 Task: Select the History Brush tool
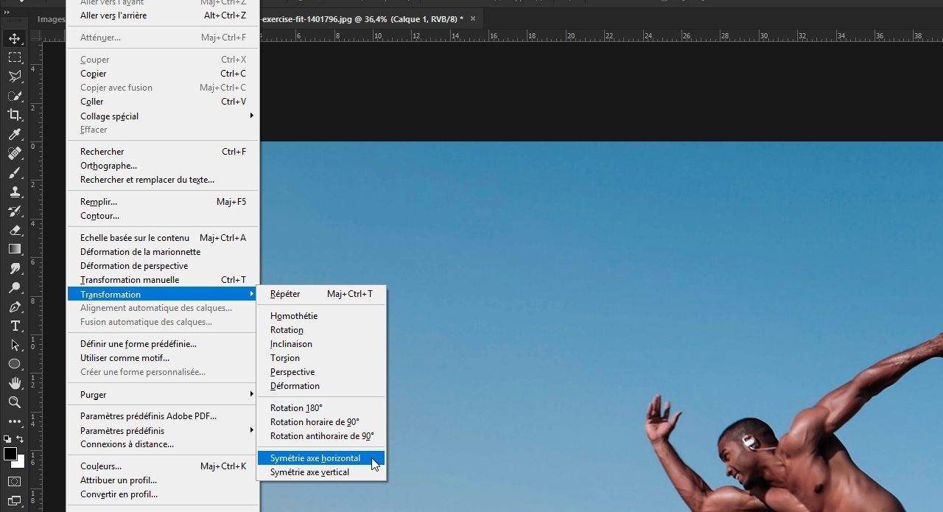coord(15,211)
